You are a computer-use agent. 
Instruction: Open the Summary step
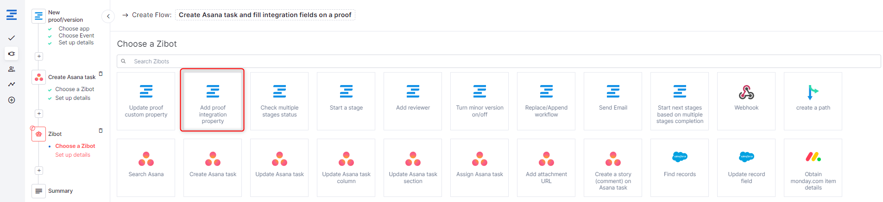(60, 191)
